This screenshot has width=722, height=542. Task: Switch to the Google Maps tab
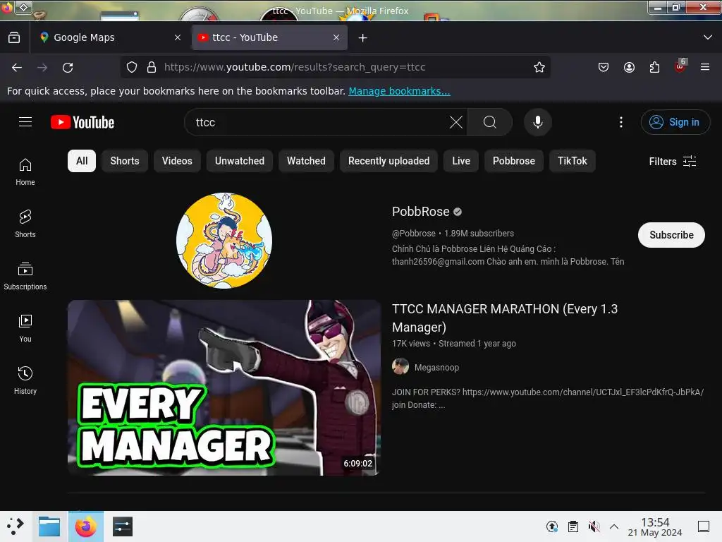[111, 37]
